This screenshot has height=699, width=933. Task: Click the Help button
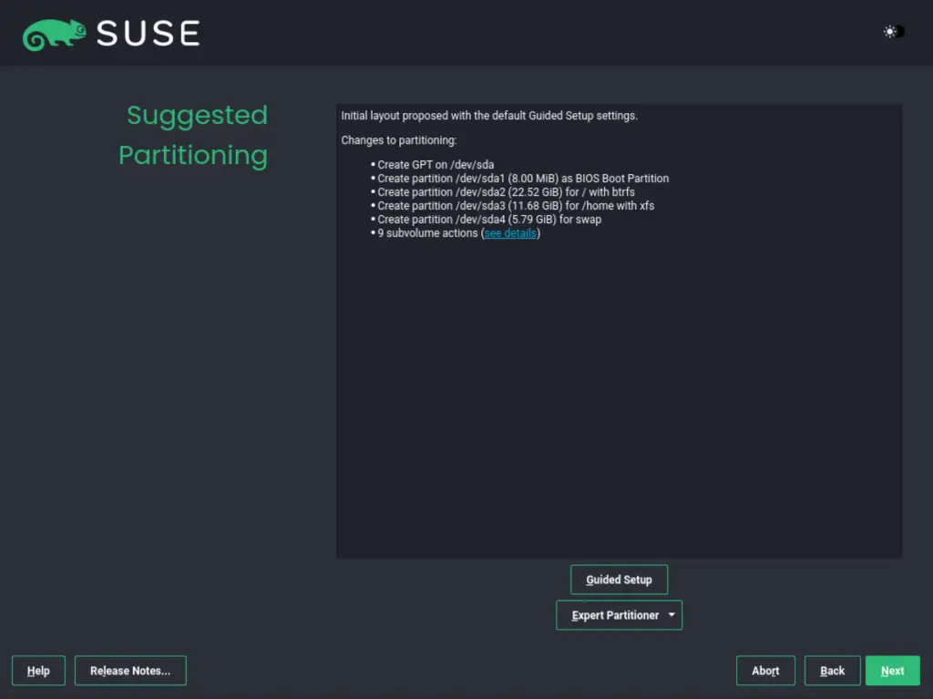(38, 670)
